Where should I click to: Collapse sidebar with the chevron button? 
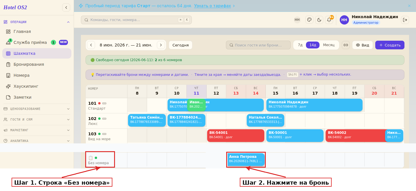[66, 8]
